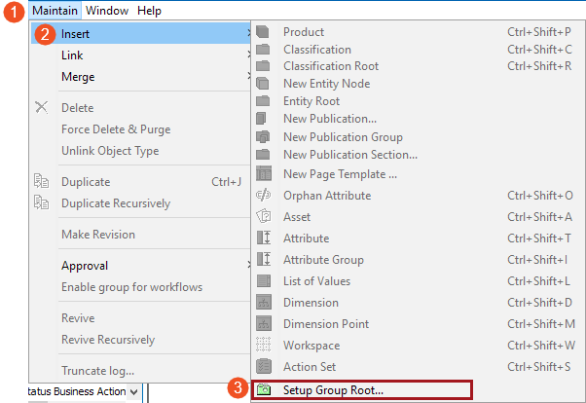Select the Workspace dotted grid icon
586x403 pixels.
(264, 345)
